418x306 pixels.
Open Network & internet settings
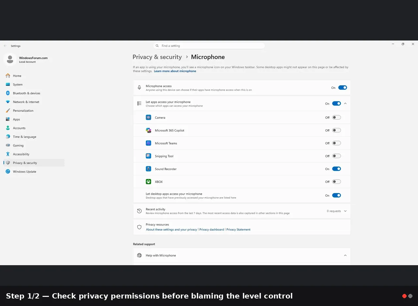34,102
